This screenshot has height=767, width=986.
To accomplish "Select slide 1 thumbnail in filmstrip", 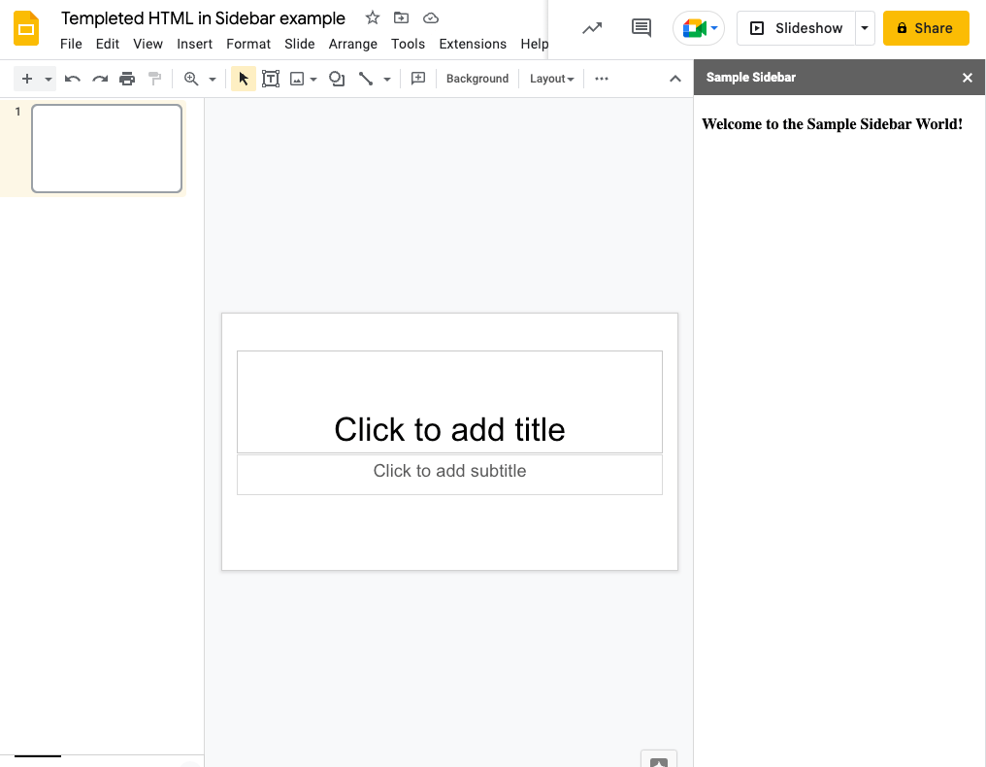I will point(107,148).
